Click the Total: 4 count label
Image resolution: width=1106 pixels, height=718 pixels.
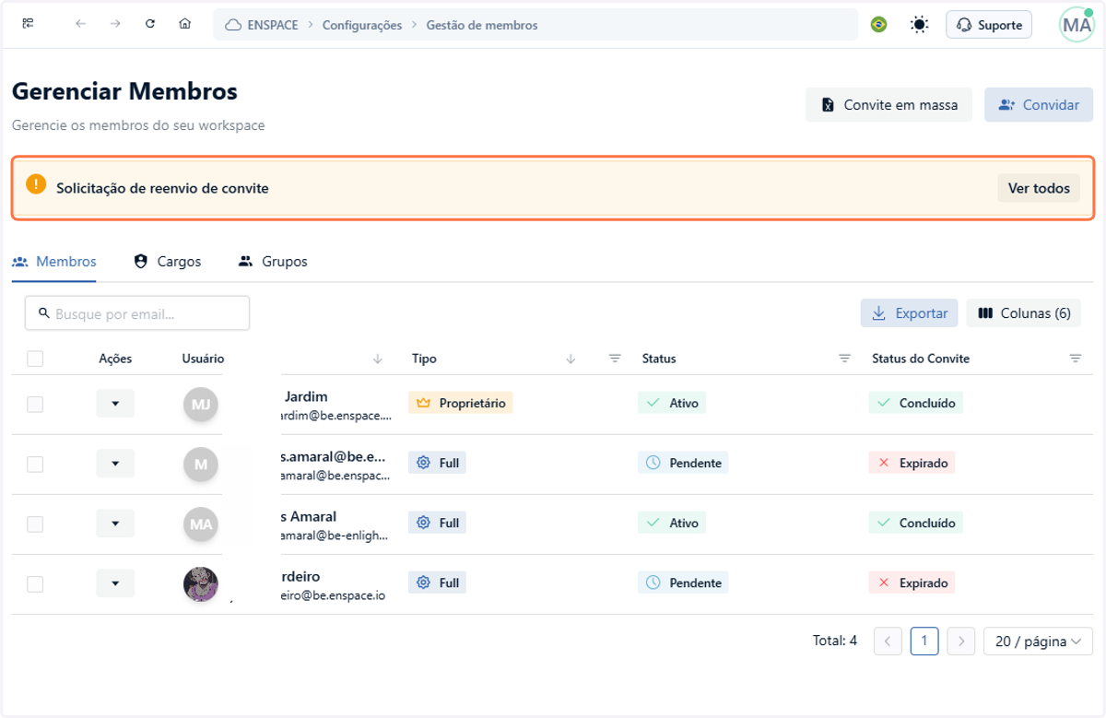(x=835, y=641)
